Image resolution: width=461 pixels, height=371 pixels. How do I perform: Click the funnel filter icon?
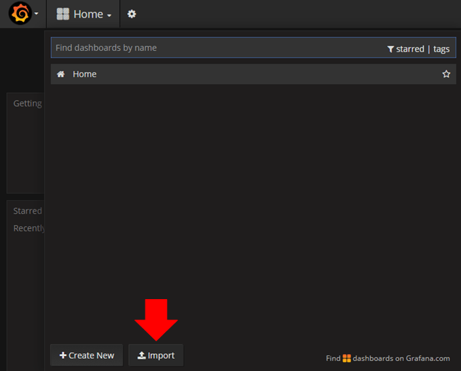click(390, 49)
